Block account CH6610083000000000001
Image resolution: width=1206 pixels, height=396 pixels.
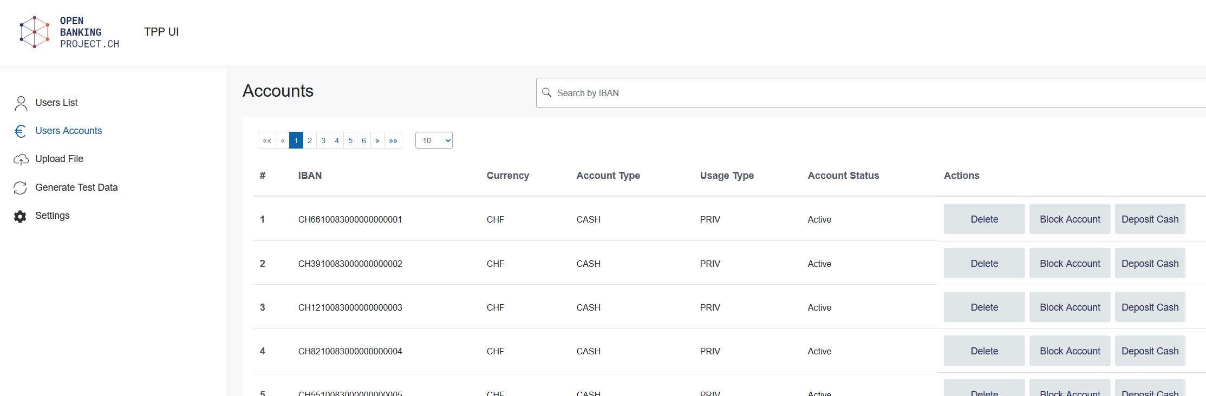tap(1070, 219)
